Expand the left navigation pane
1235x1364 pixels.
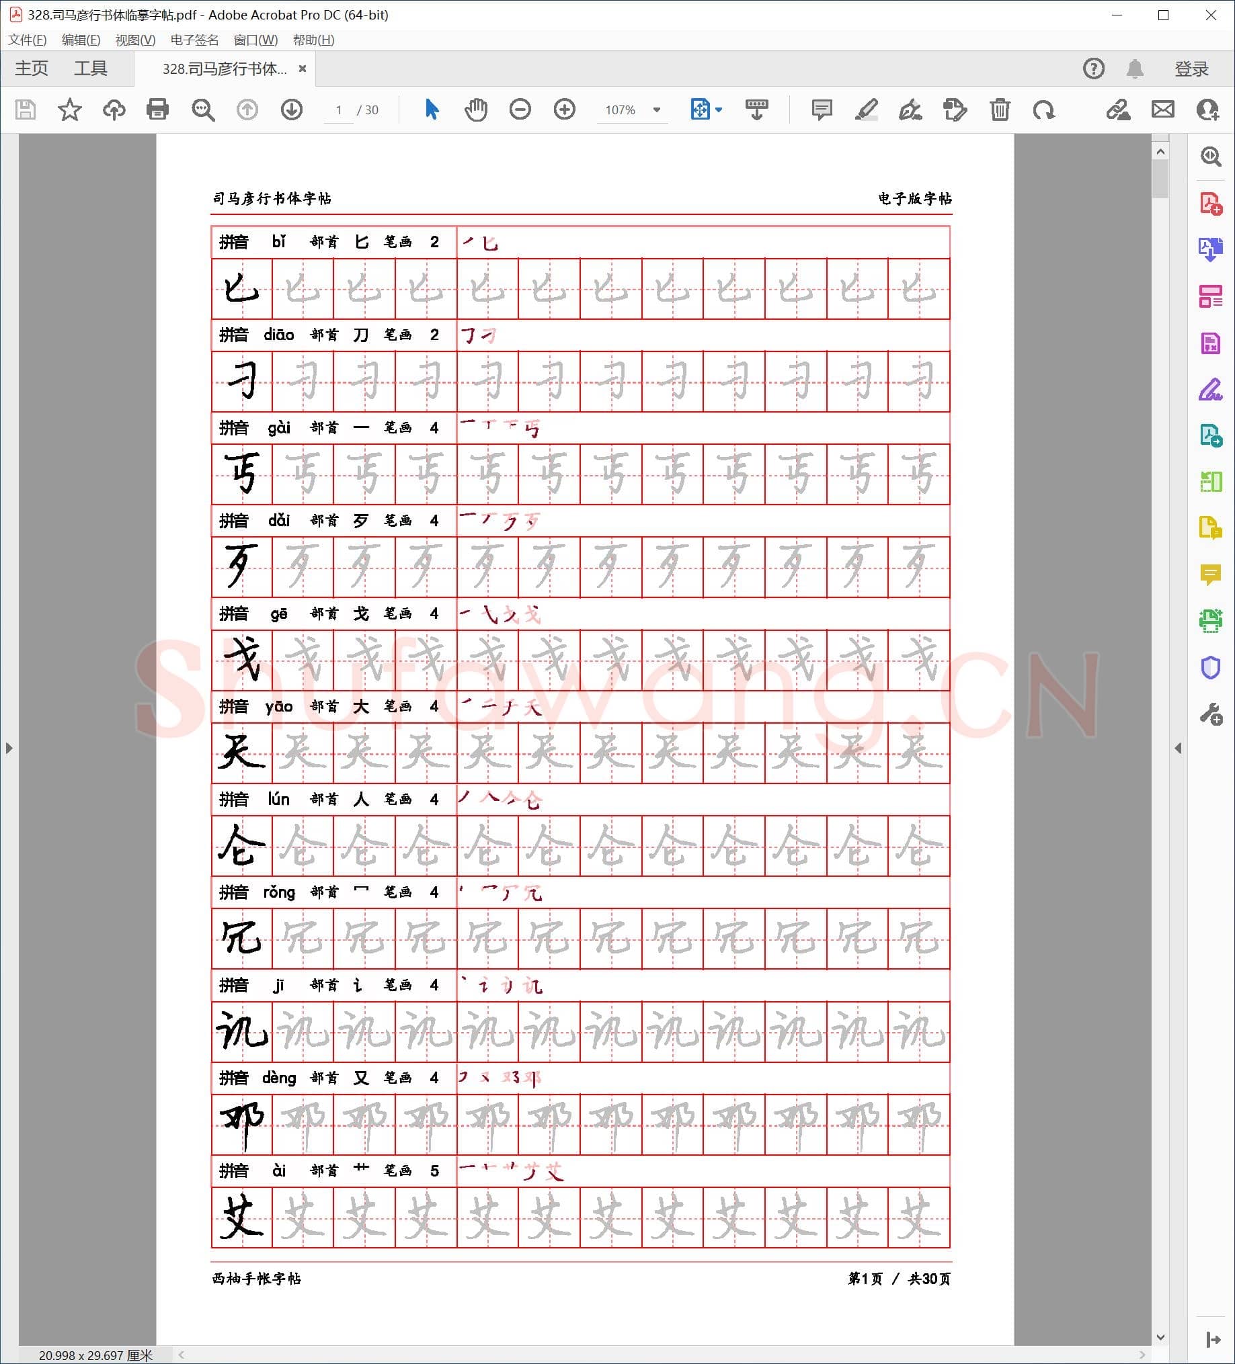click(x=9, y=749)
